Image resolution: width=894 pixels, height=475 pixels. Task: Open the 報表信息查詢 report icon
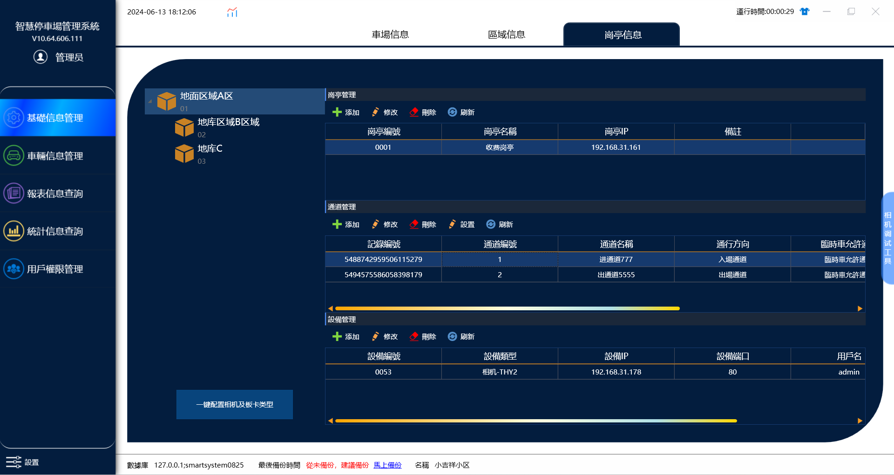(x=14, y=193)
